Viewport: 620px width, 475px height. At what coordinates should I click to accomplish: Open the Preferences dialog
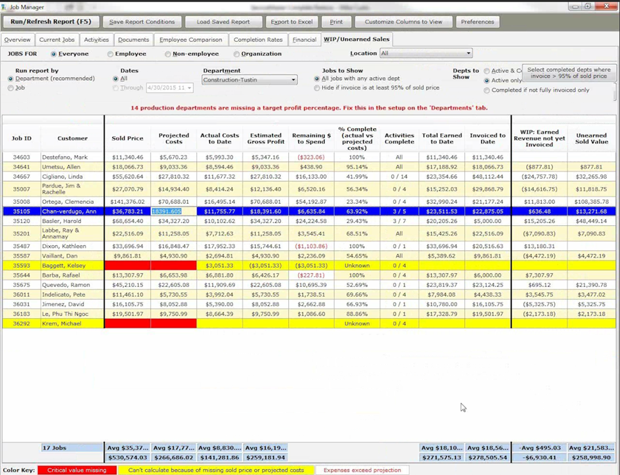(x=478, y=22)
